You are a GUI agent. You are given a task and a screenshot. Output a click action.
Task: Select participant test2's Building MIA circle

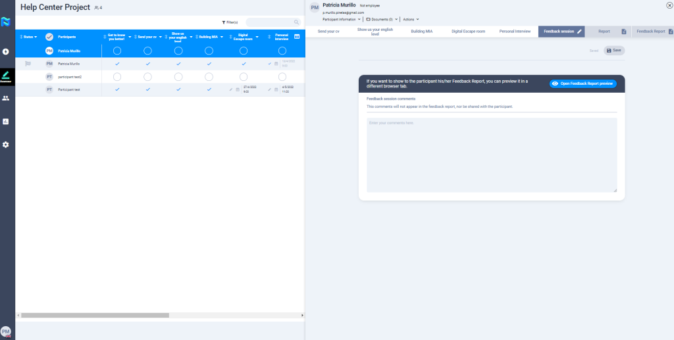click(x=209, y=77)
